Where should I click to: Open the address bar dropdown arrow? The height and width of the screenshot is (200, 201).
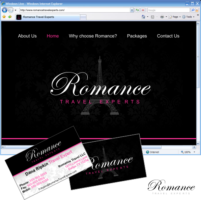point(132,10)
